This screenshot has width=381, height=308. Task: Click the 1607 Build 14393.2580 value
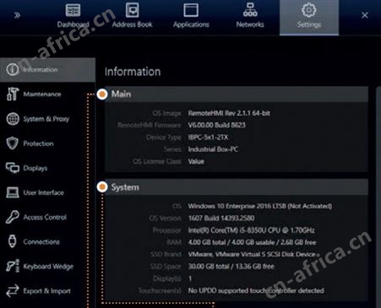coord(221,219)
